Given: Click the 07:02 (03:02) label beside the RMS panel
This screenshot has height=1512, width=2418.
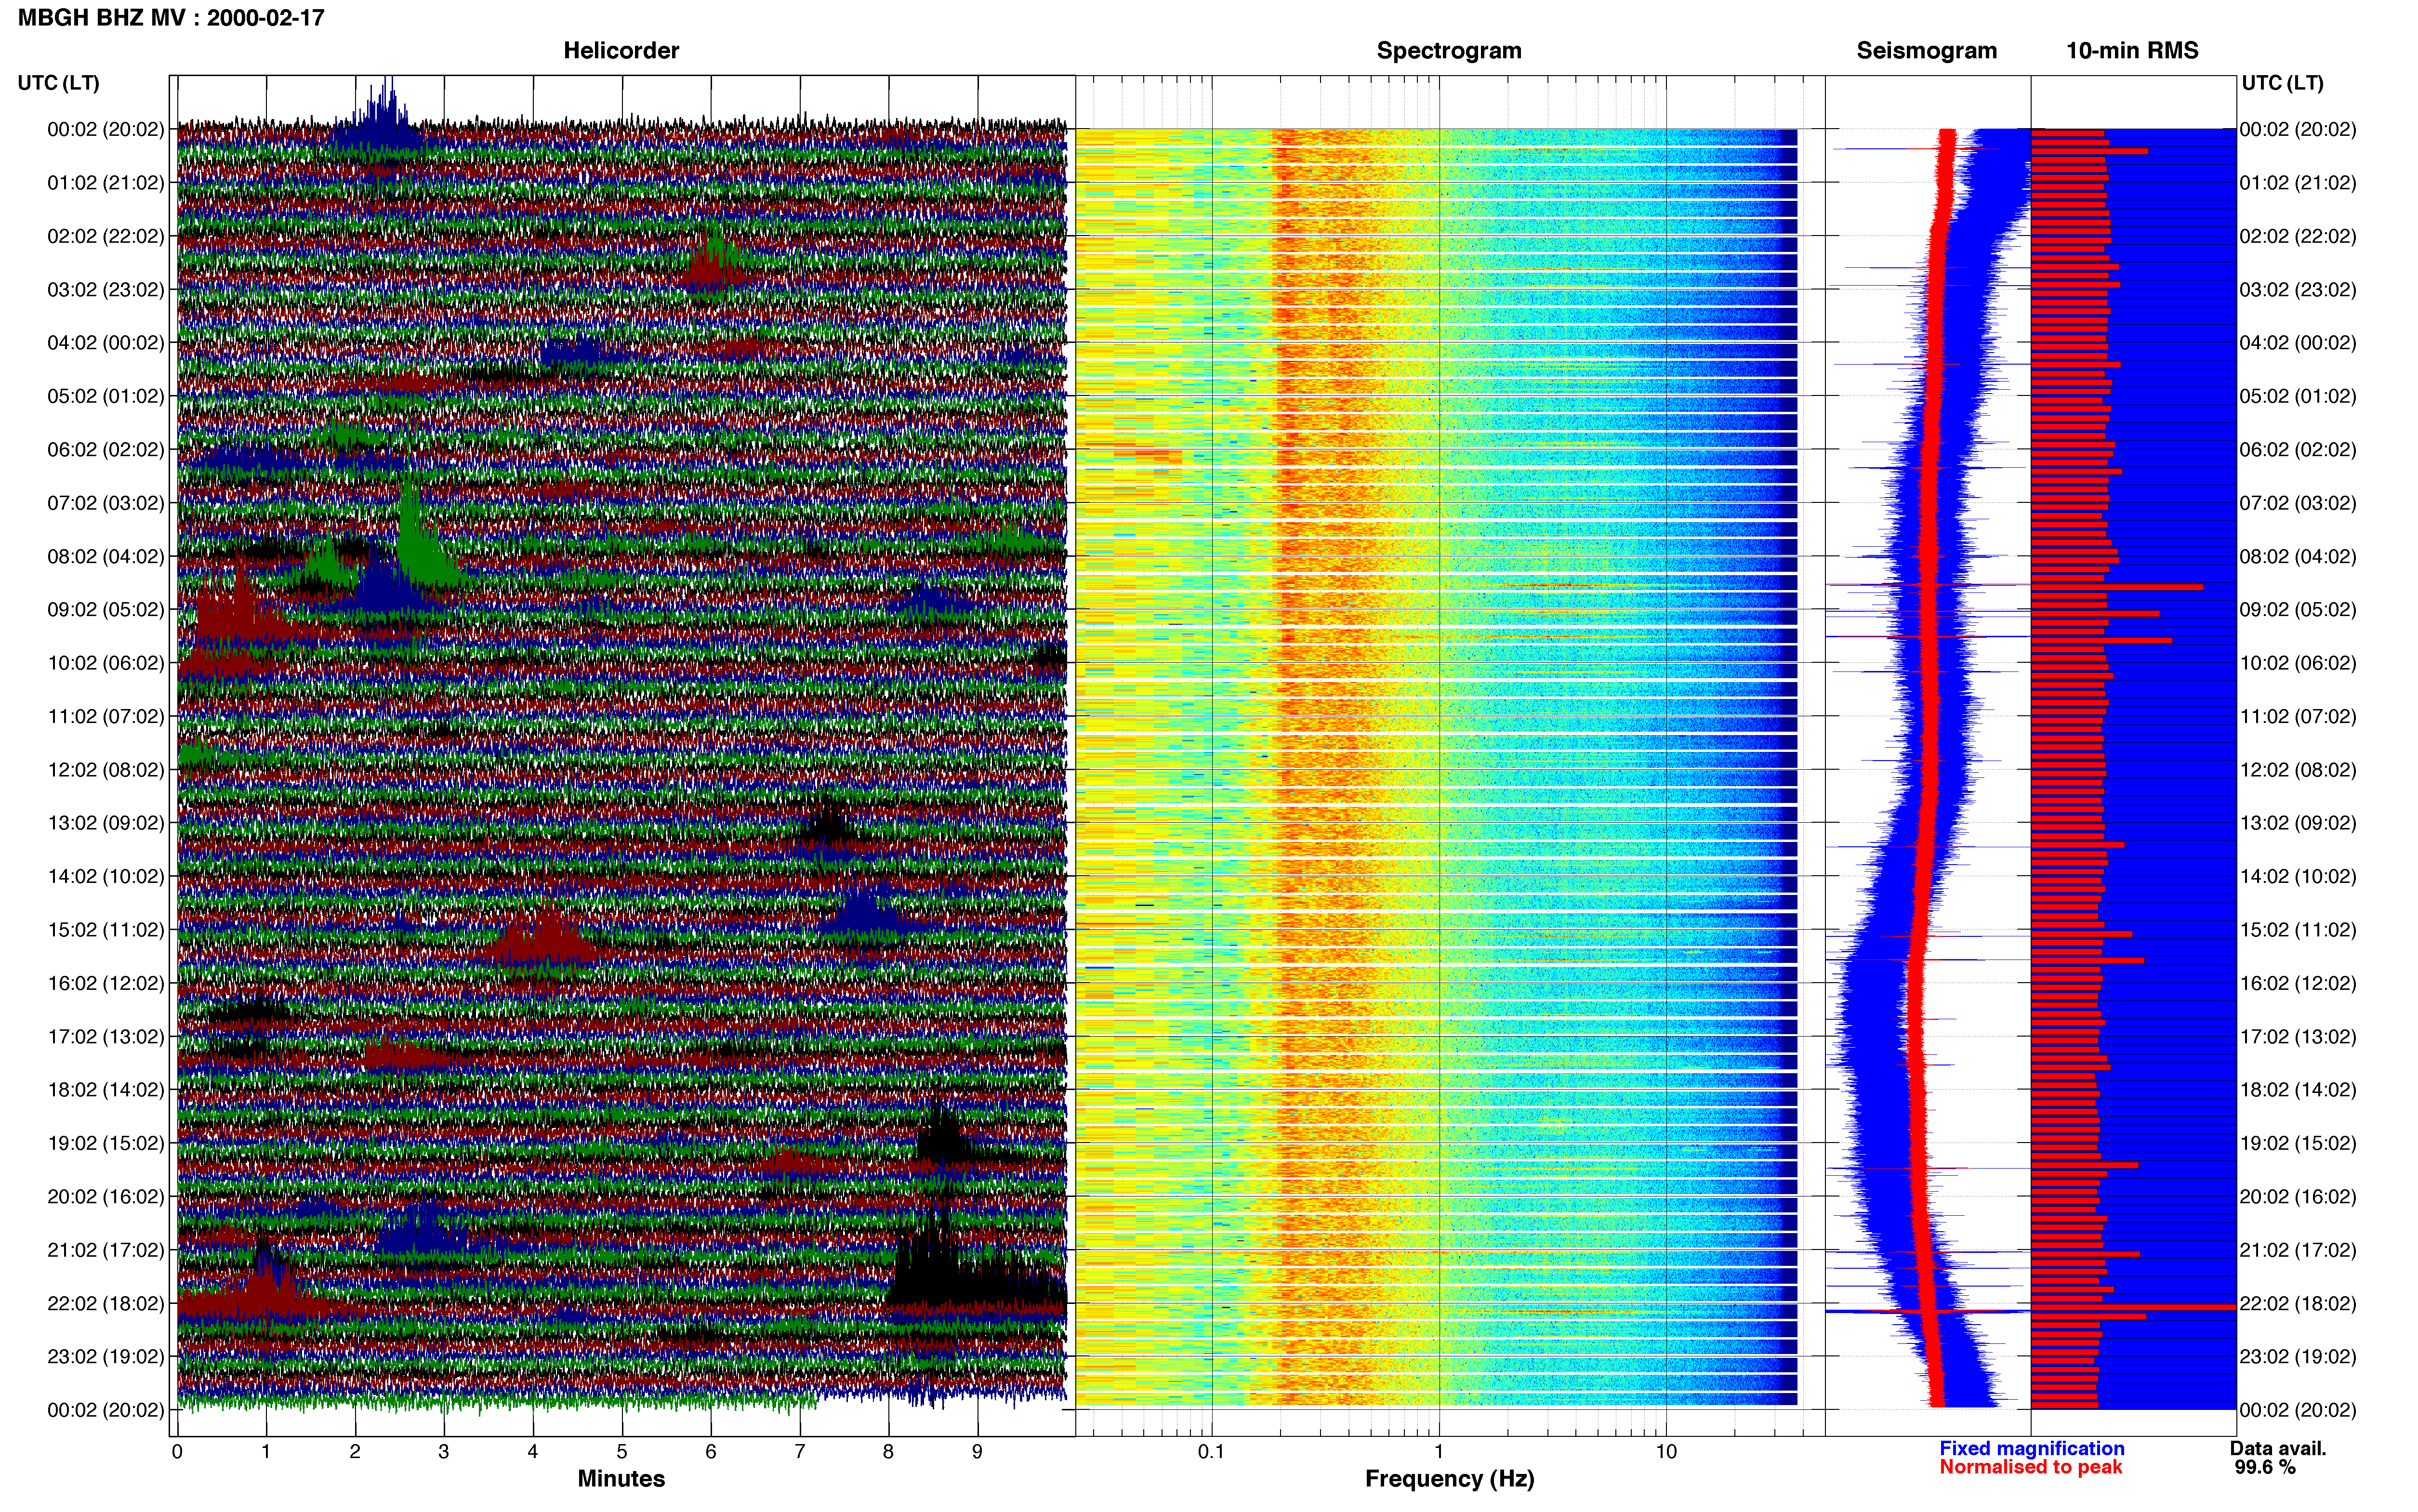Looking at the screenshot, I should (2298, 503).
